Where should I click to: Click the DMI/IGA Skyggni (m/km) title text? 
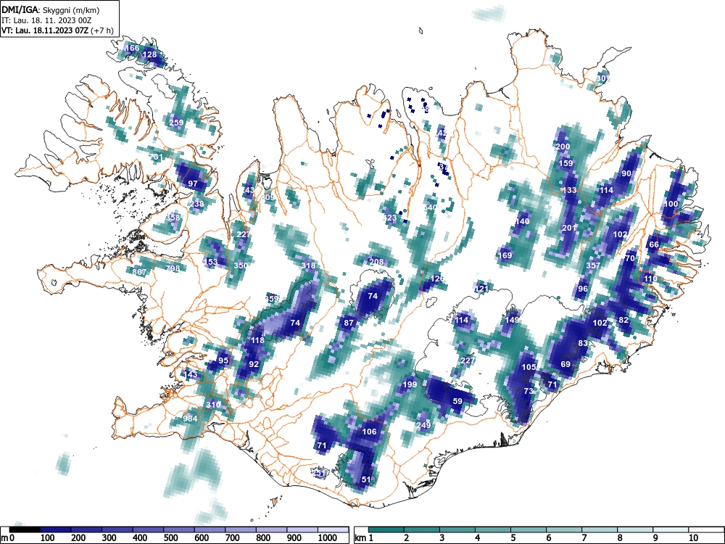(51, 9)
